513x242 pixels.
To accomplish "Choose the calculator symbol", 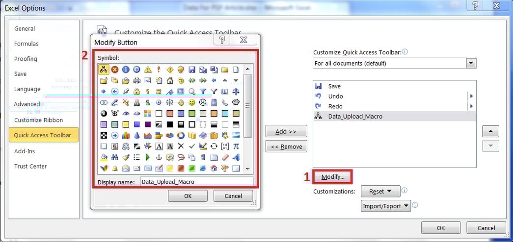I will pos(214,102).
